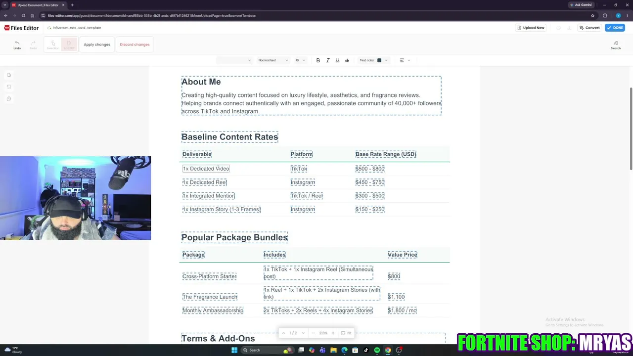This screenshot has width=633, height=356.
Task: Click Apply changes button
Action: [97, 44]
